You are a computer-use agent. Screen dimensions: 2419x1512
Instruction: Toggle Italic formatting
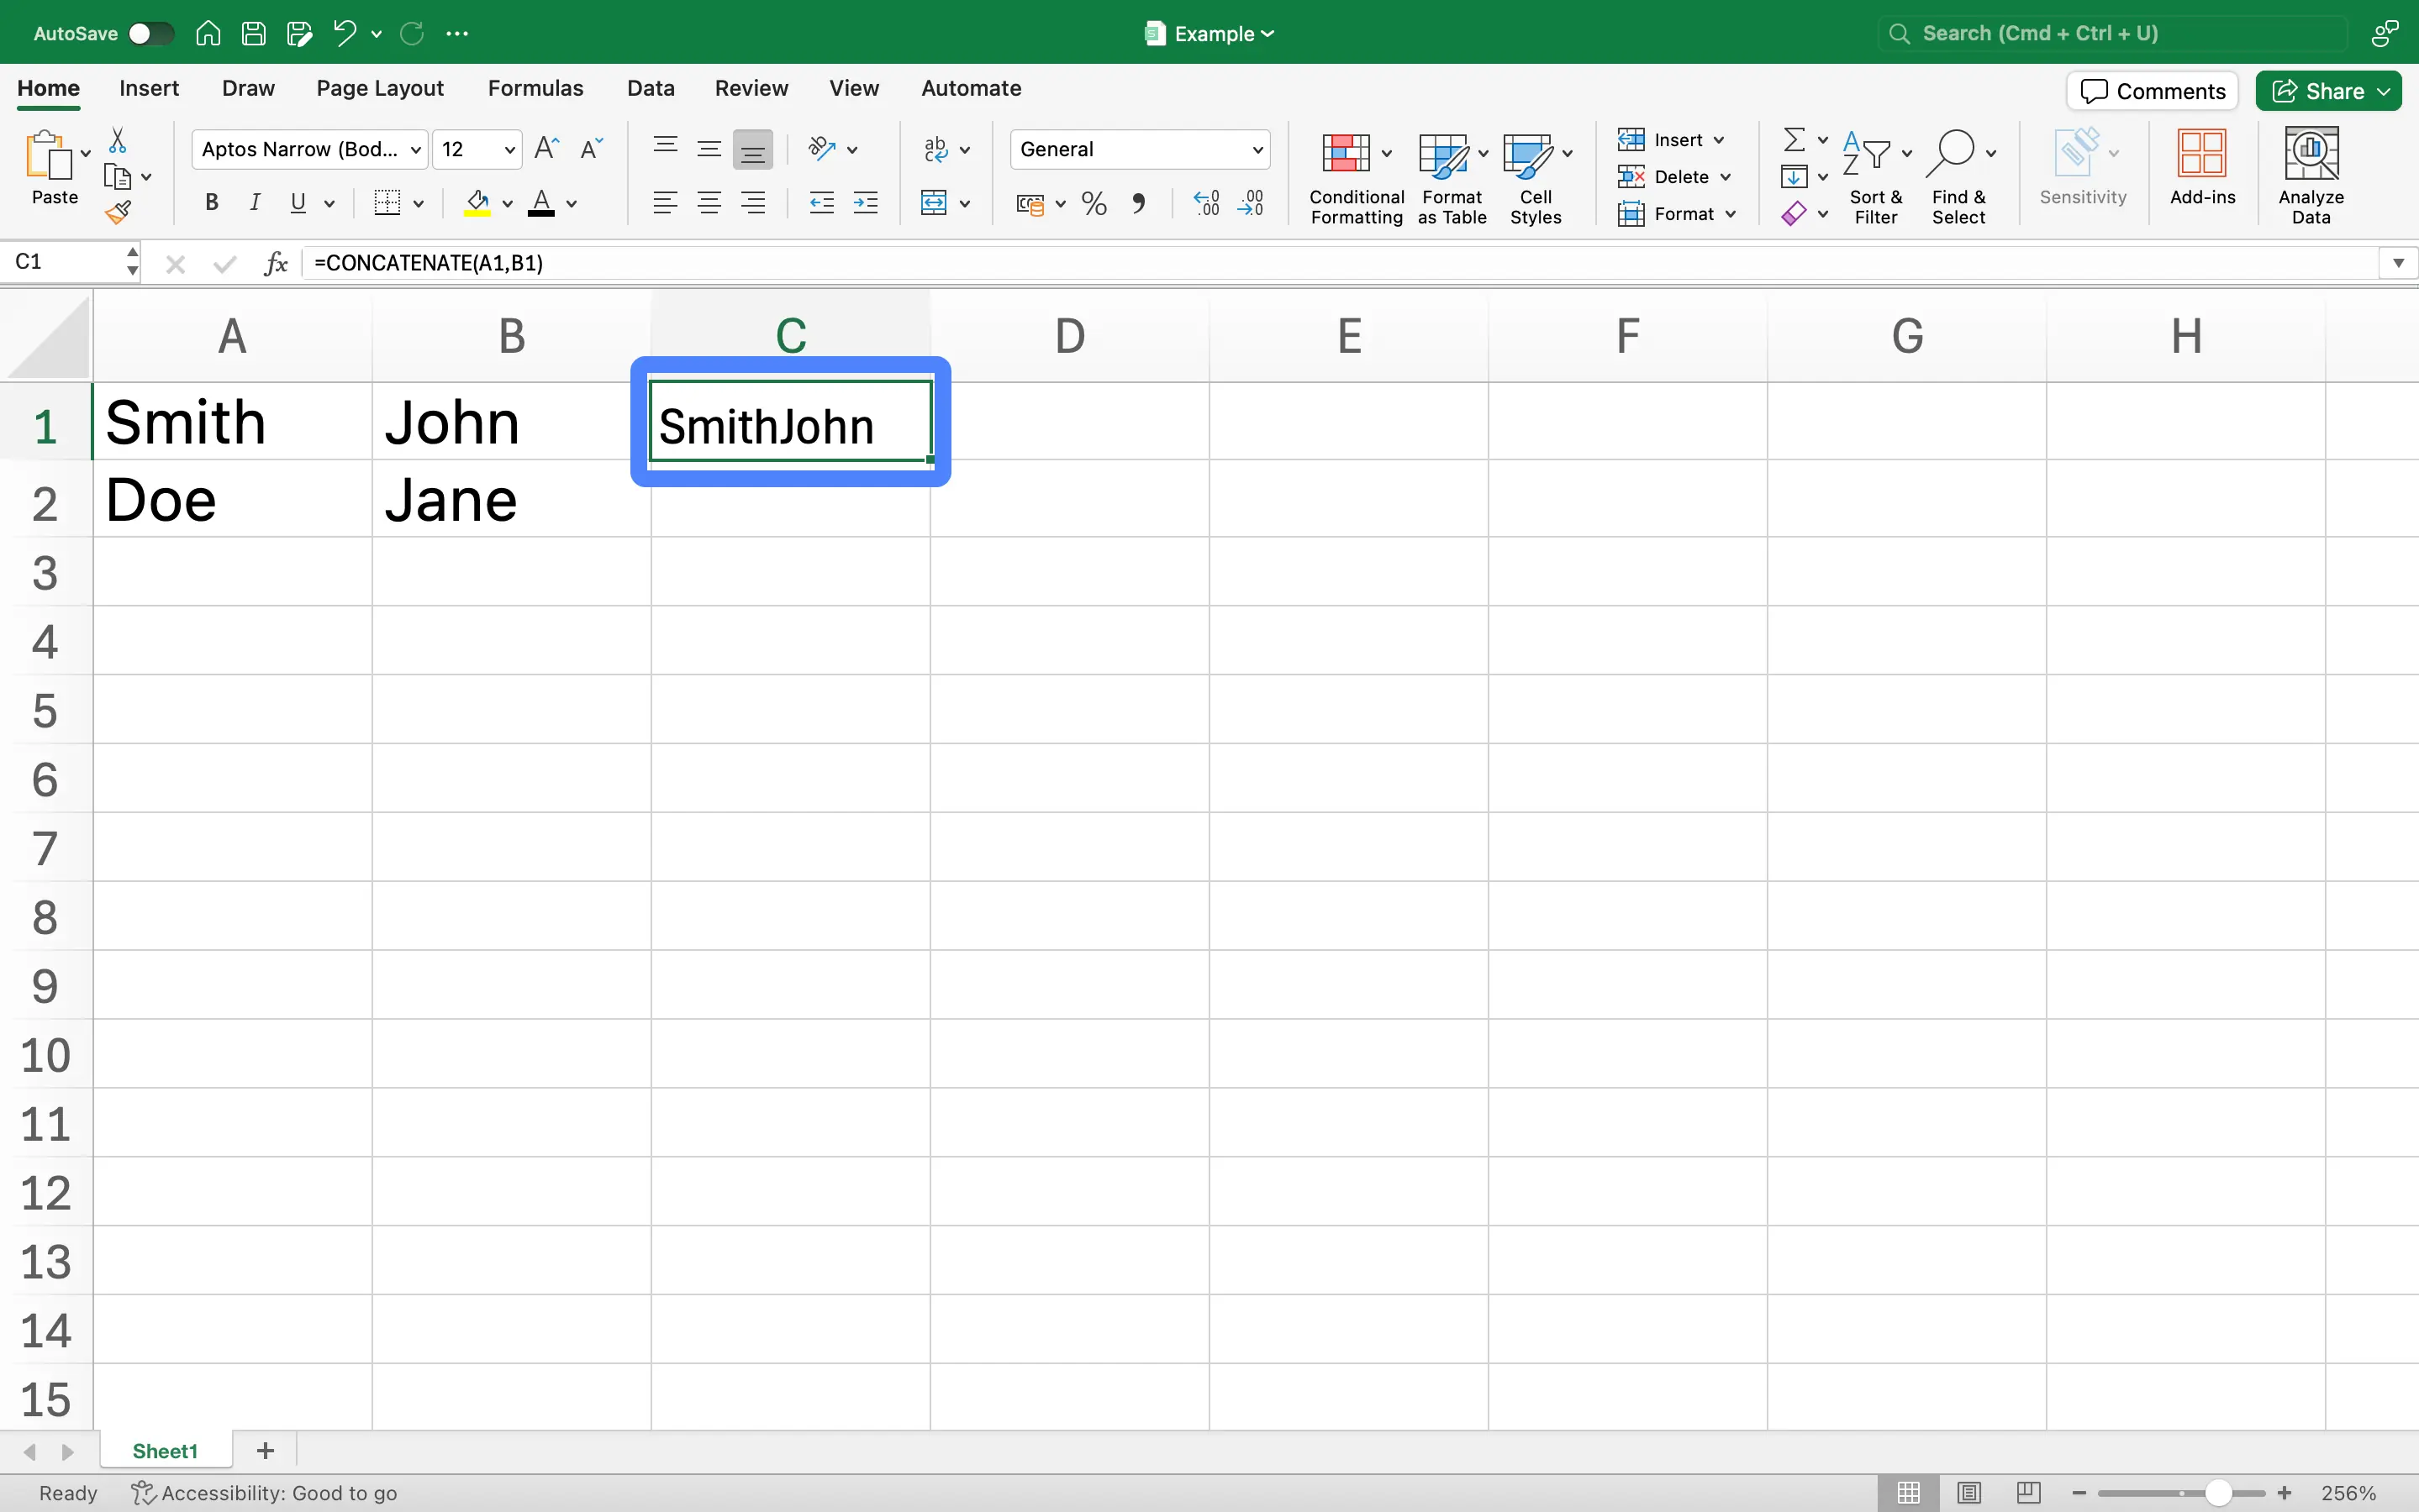pos(256,204)
